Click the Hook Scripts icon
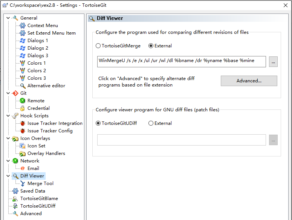This screenshot has width=292, height=220. [x=15, y=116]
